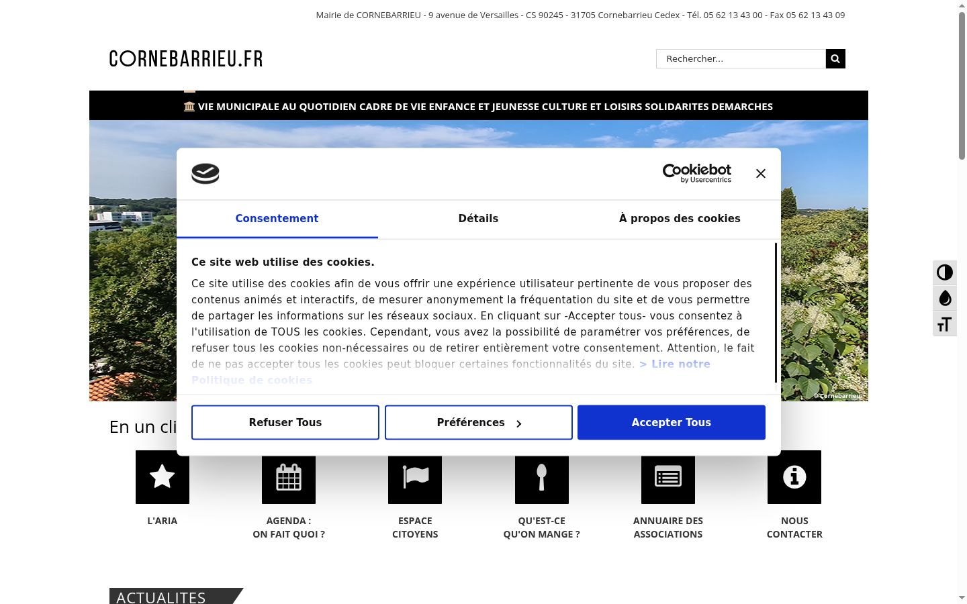
Task: Click the Rechercher search input field
Action: click(x=741, y=58)
